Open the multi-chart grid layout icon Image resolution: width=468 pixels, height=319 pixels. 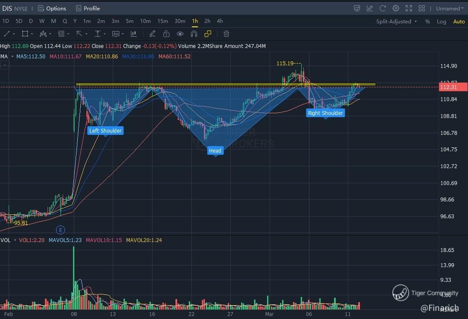pos(422,8)
